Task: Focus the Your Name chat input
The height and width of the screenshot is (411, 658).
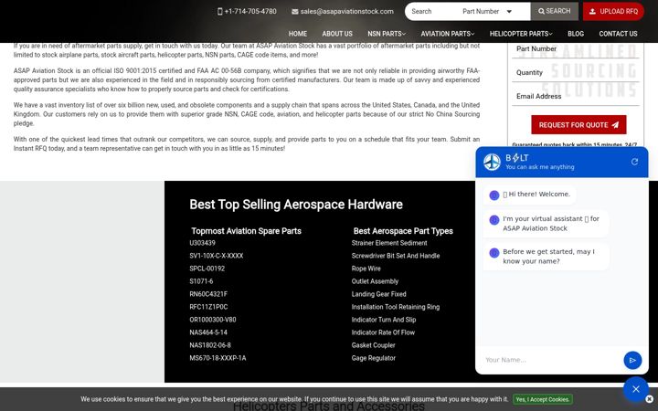Action: pos(551,360)
